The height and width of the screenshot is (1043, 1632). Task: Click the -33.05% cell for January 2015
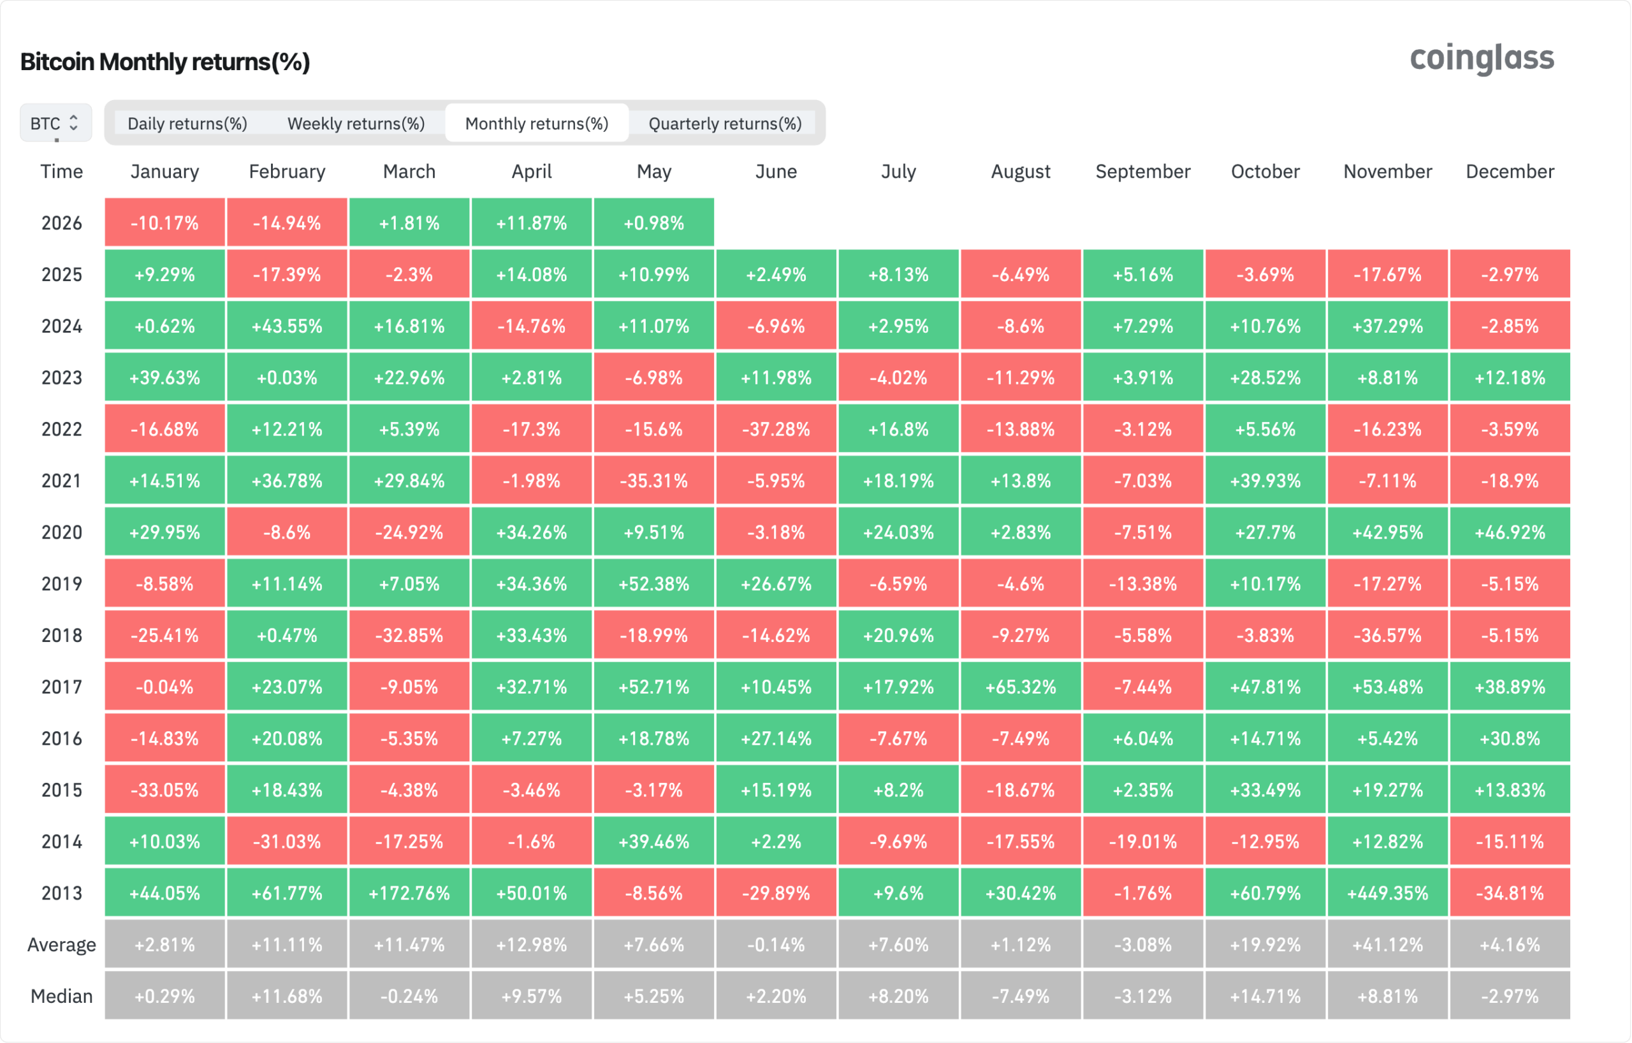(164, 789)
